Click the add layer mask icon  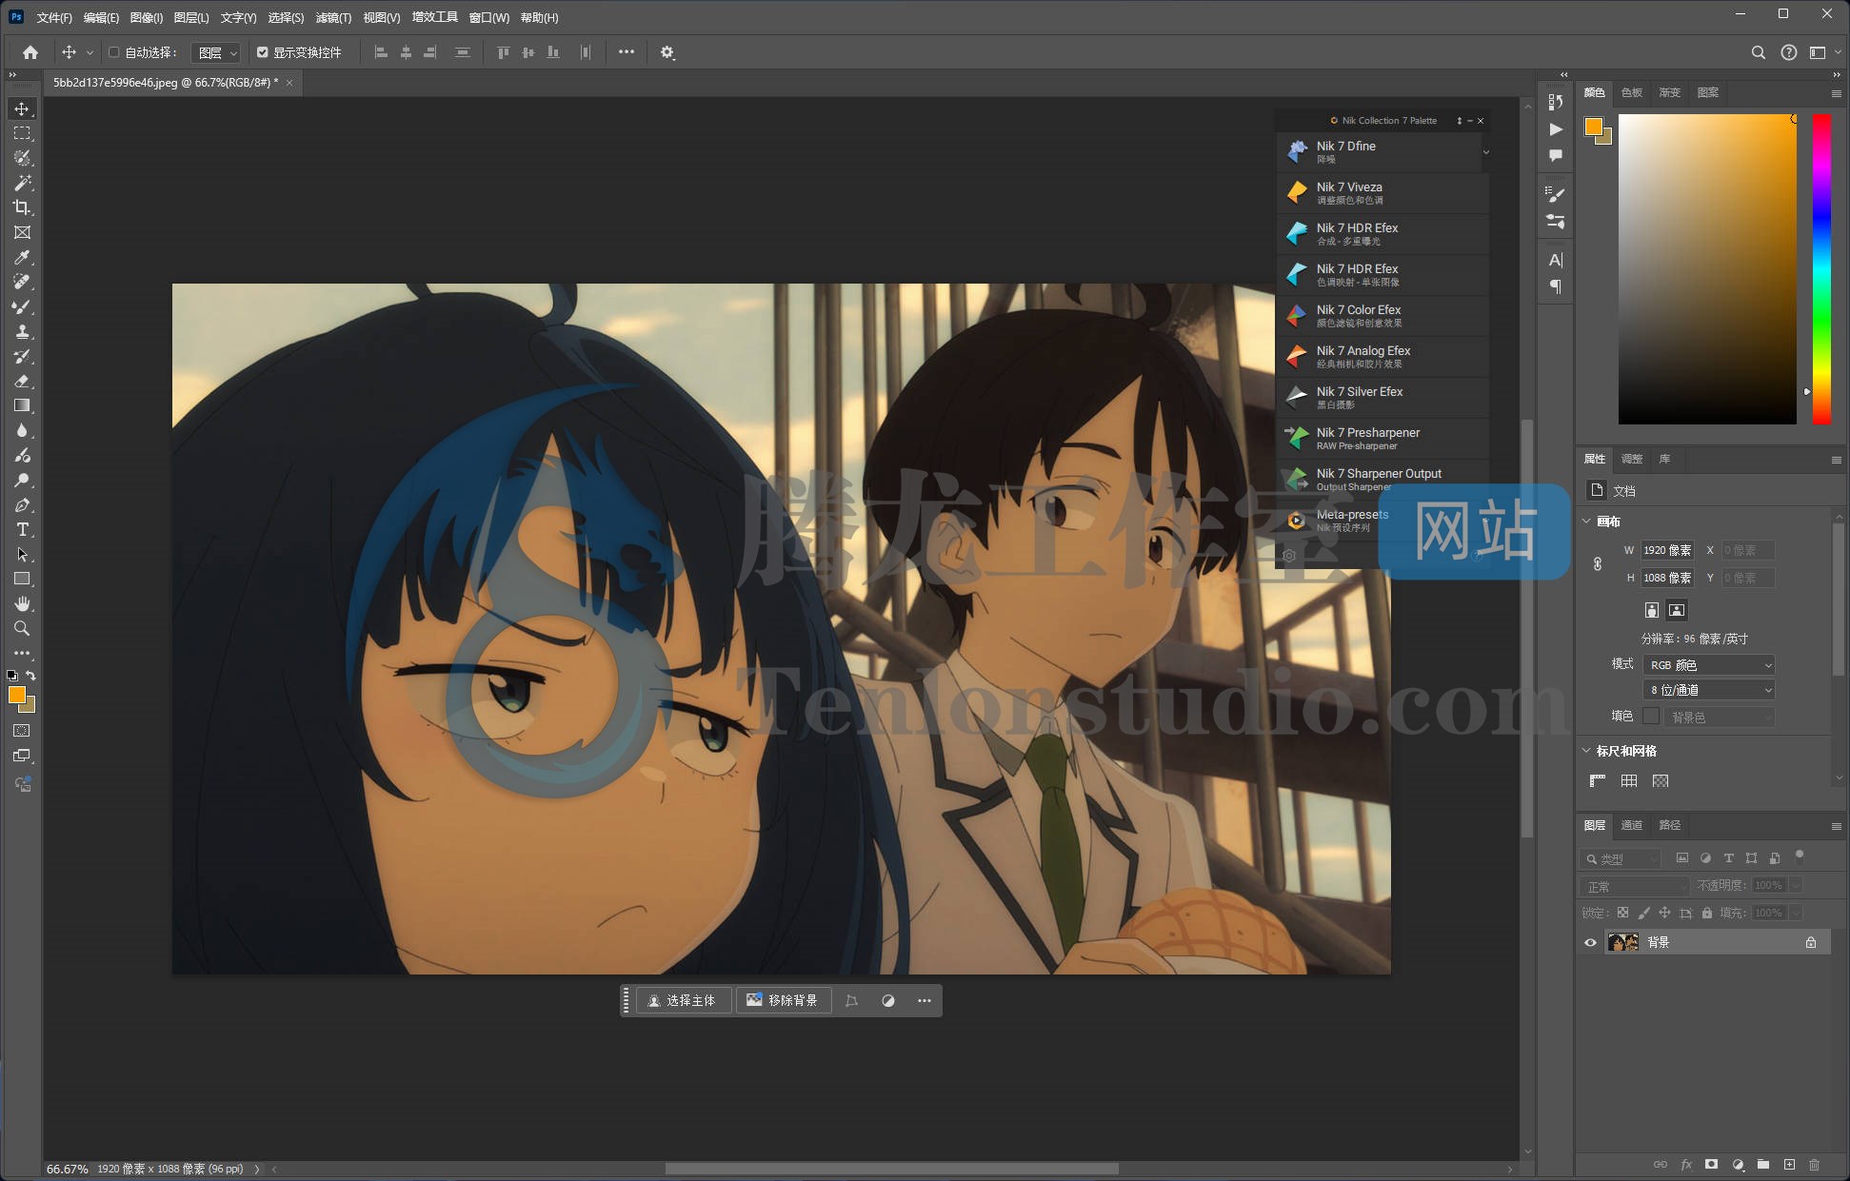tap(1711, 1164)
